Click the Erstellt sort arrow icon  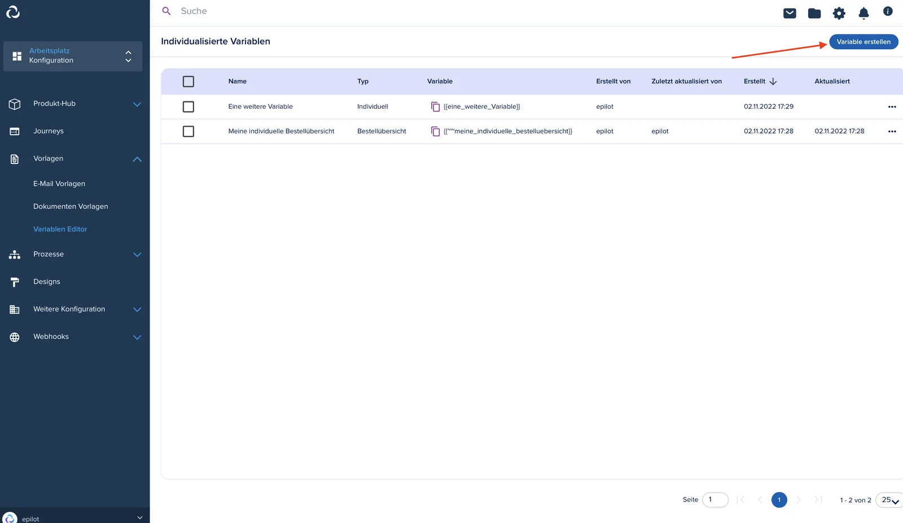point(773,81)
